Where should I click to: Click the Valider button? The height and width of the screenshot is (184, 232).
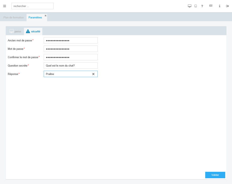pos(215,175)
